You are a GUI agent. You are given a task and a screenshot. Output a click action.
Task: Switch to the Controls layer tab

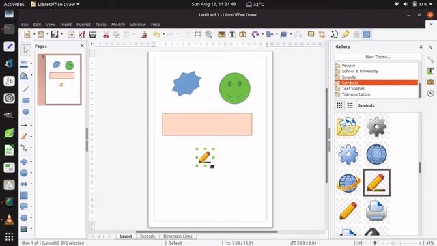[x=147, y=236]
